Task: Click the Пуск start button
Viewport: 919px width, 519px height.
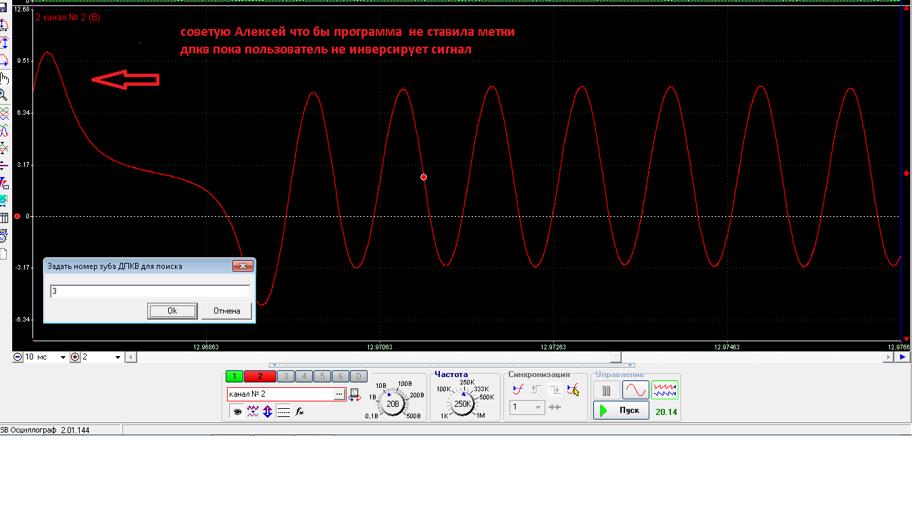Action: [621, 410]
